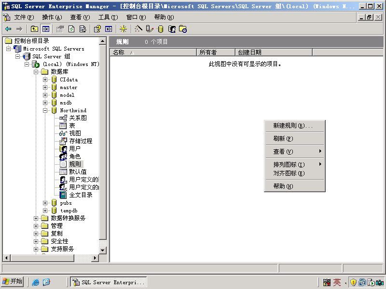Select 全文目录 node under Northwind

coord(81,195)
